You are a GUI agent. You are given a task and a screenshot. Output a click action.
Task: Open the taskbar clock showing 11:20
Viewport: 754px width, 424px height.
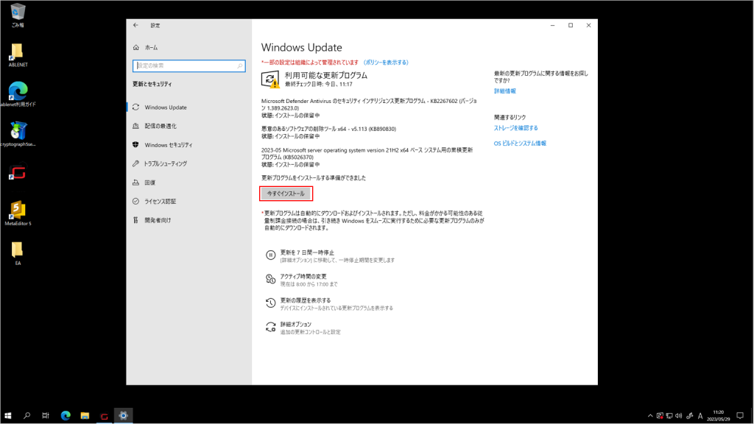pos(719,416)
